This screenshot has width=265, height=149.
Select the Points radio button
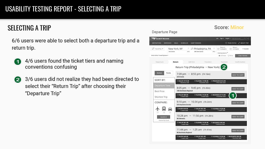(229, 56)
